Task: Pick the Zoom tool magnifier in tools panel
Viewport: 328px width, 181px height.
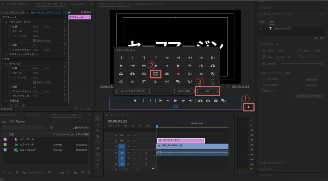Action: pyautogui.click(x=98, y=160)
